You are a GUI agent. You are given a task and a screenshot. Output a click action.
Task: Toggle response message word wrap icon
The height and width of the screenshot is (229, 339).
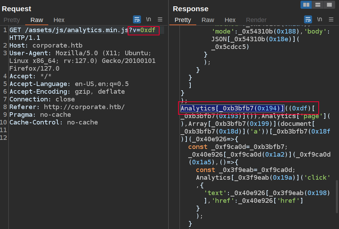click(x=308, y=19)
